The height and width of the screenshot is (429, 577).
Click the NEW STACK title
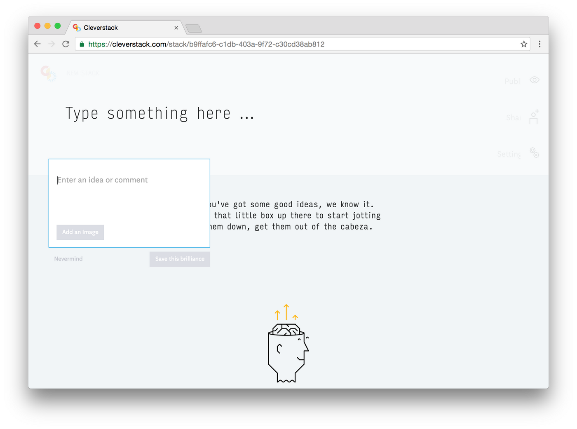[x=82, y=73]
